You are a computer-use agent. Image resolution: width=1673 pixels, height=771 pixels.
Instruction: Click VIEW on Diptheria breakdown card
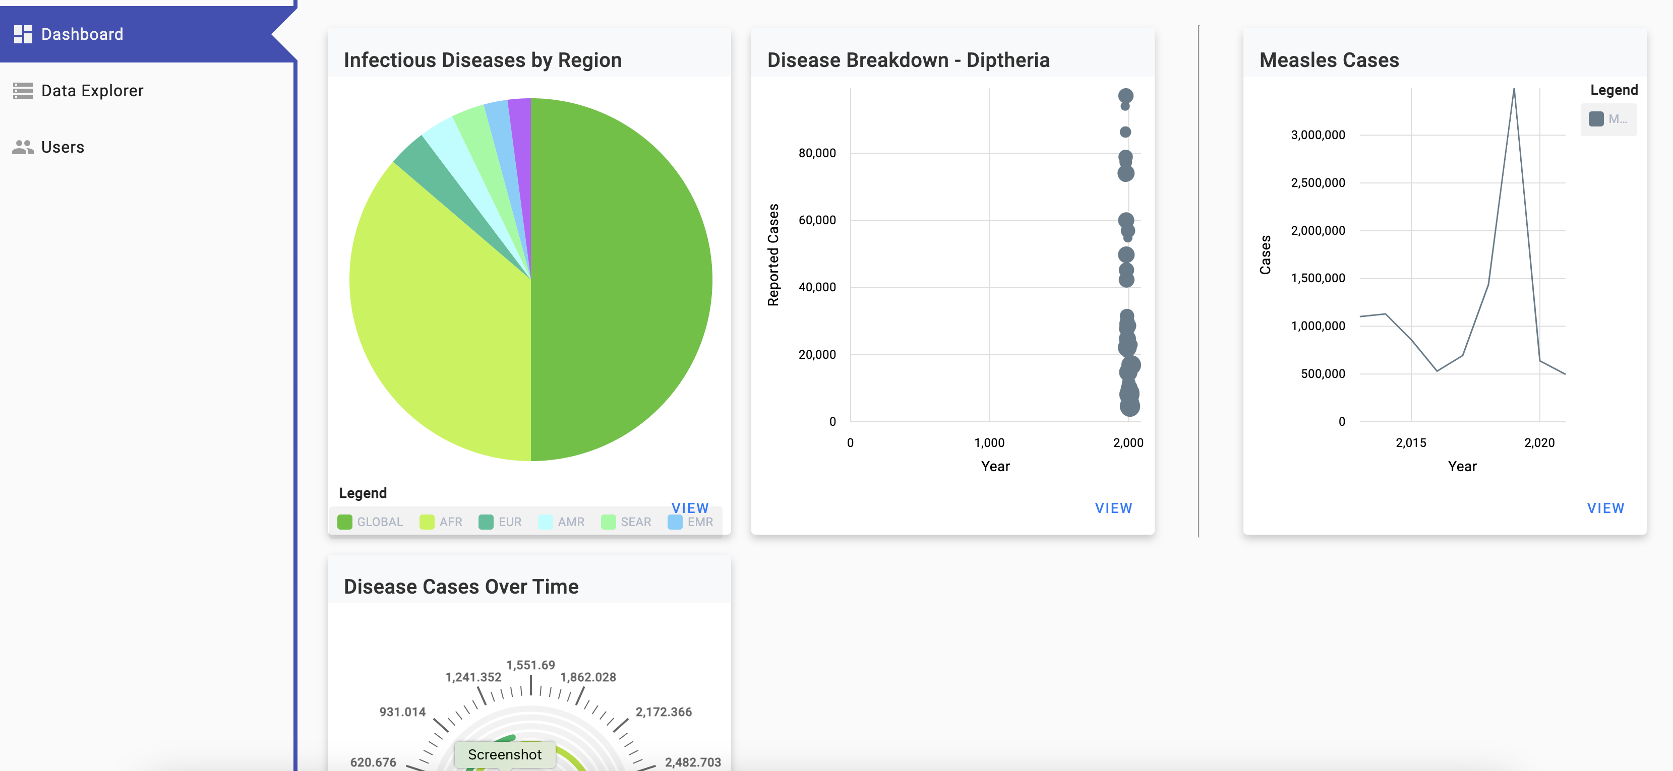(x=1113, y=508)
